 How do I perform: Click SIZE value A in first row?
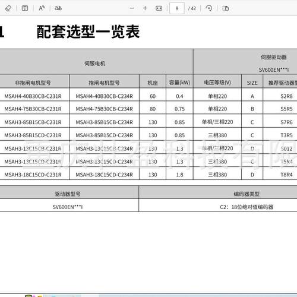point(252,96)
